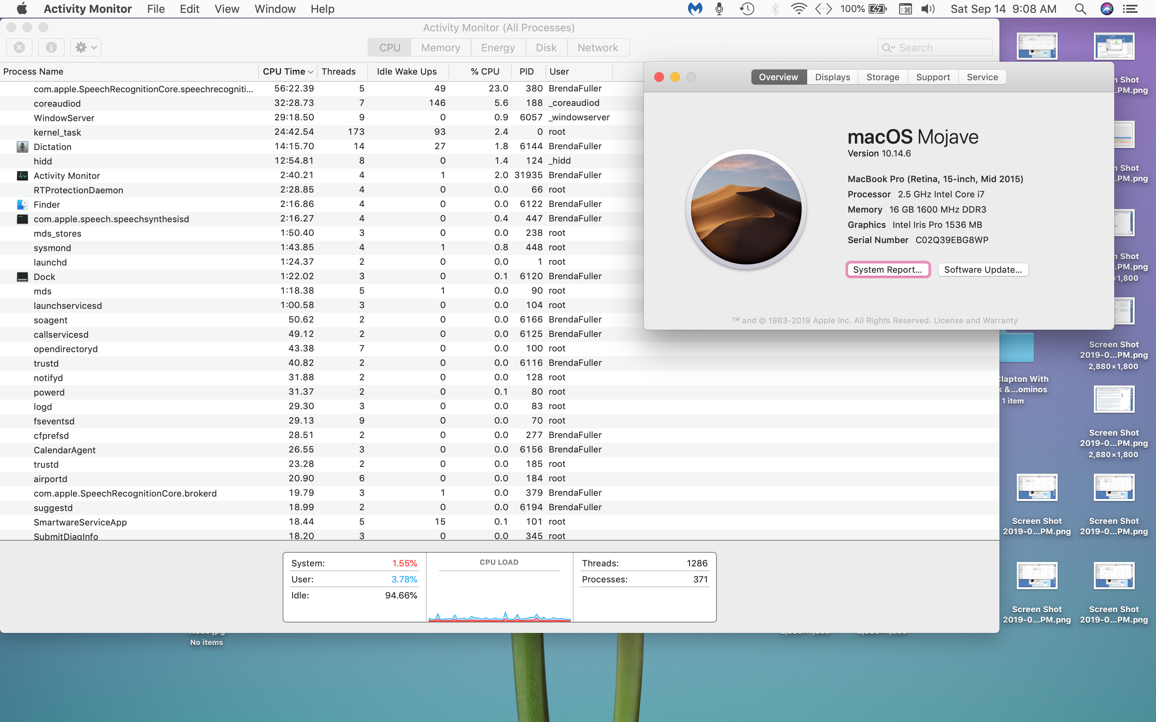Viewport: 1156px width, 722px height.
Task: Open the Help menu
Action: [322, 8]
